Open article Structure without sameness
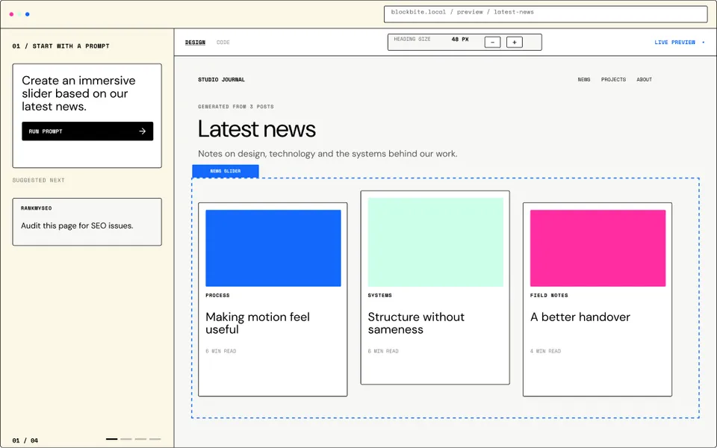 pyautogui.click(x=416, y=323)
